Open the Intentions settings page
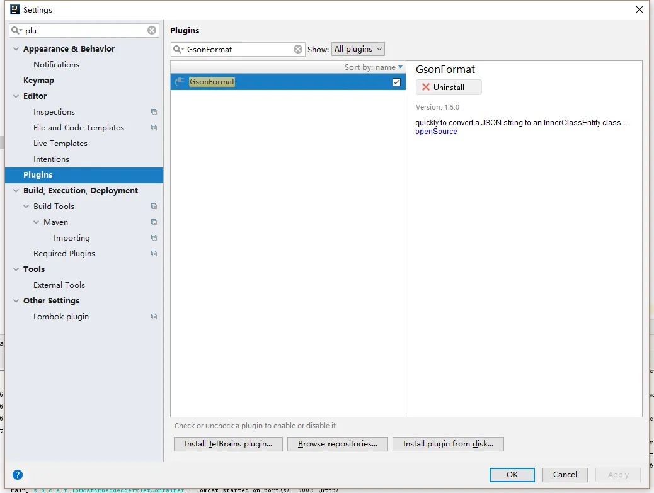This screenshot has width=654, height=493. (x=51, y=159)
